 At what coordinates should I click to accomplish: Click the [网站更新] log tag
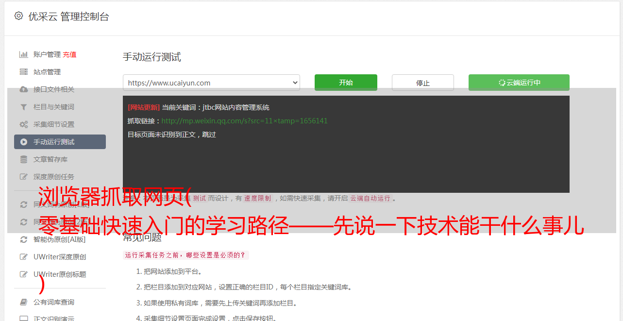[x=144, y=107]
